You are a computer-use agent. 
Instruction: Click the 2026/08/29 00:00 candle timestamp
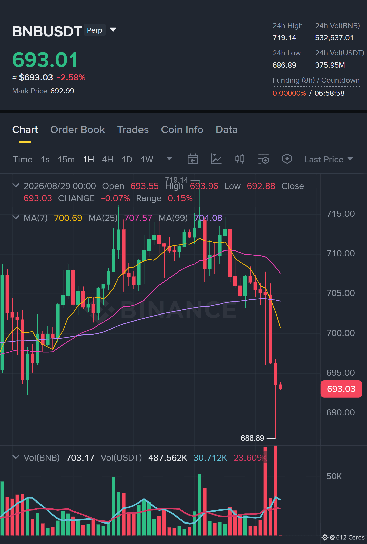(x=60, y=186)
